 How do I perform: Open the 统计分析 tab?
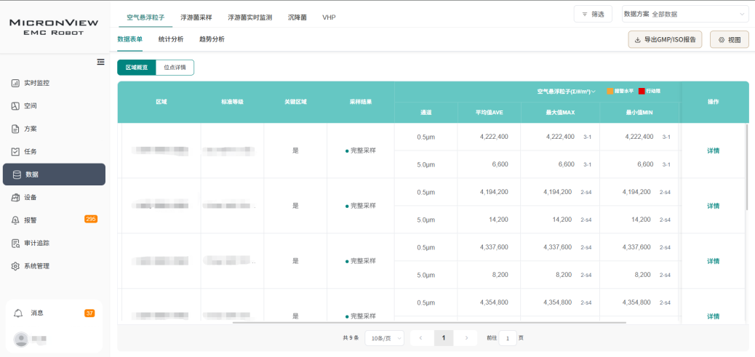click(171, 39)
